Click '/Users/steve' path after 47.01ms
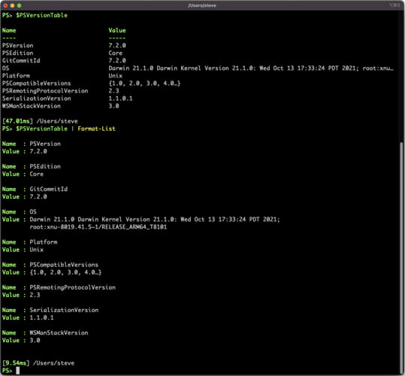Image resolution: width=405 pixels, height=376 pixels. [57, 121]
